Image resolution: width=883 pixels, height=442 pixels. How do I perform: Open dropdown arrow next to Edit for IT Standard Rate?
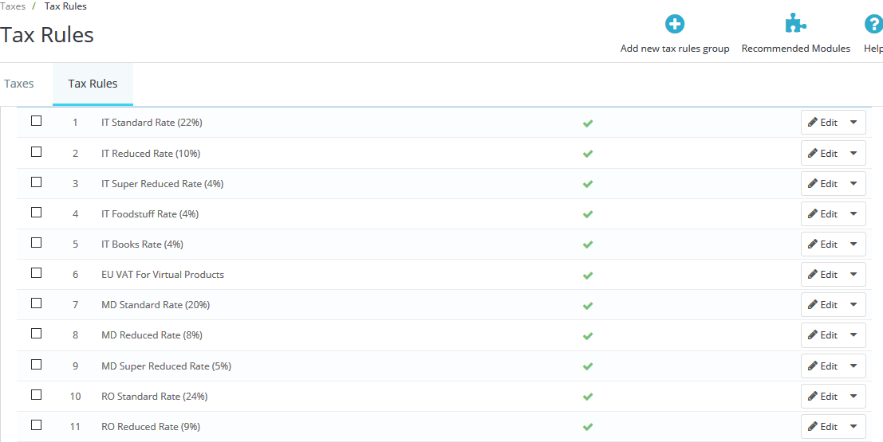[x=853, y=123]
